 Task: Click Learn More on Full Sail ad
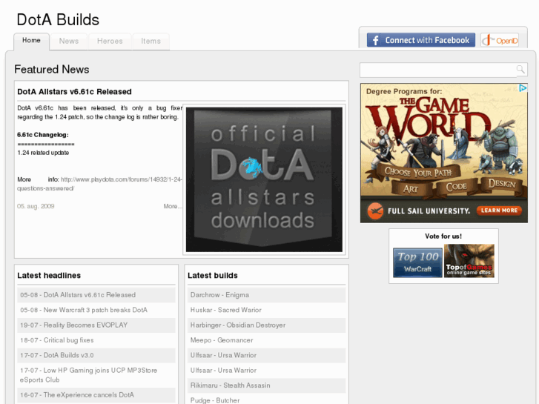pyautogui.click(x=499, y=211)
